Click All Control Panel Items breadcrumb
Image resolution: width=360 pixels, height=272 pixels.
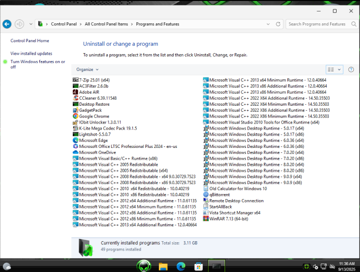tap(106, 24)
